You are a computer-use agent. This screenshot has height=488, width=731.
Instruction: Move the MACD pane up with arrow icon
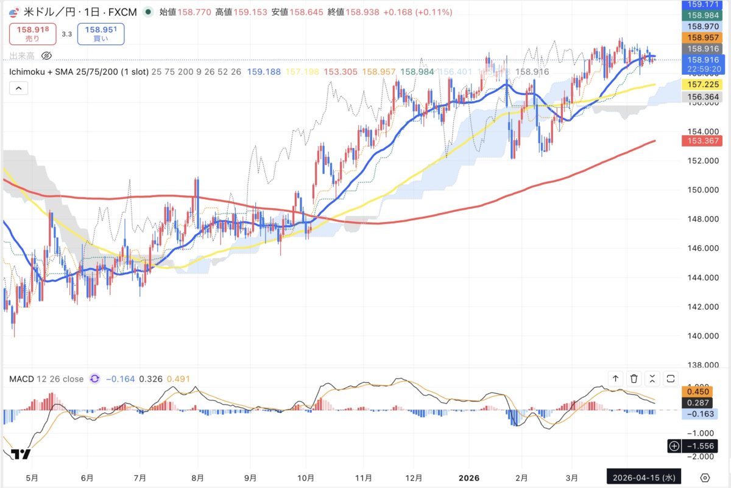tap(615, 379)
